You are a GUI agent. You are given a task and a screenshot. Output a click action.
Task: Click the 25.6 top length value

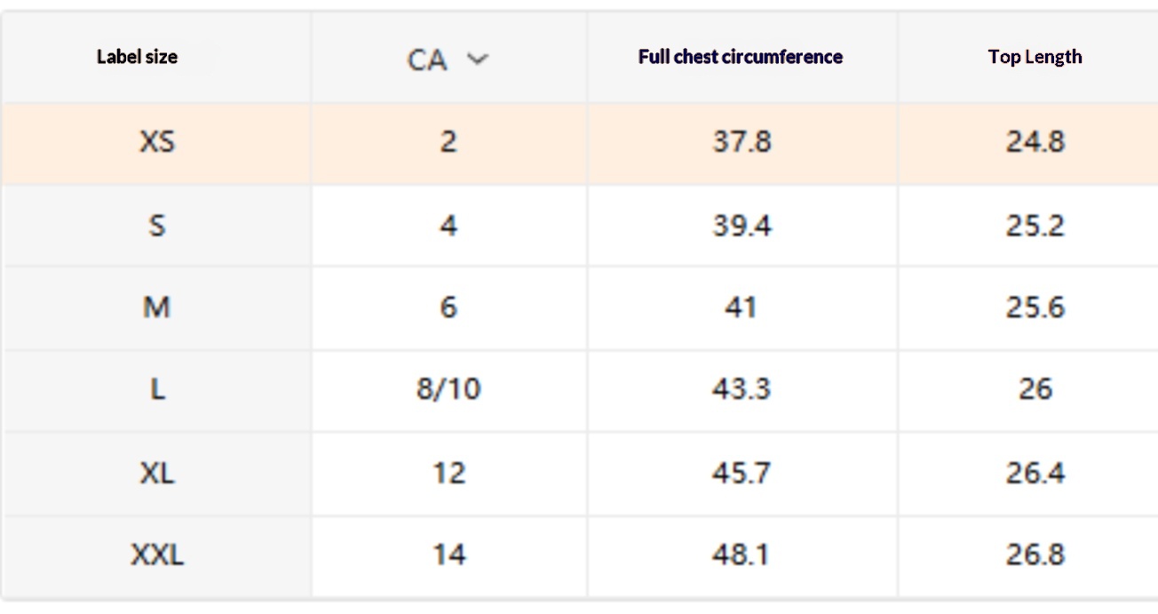pos(1035,307)
